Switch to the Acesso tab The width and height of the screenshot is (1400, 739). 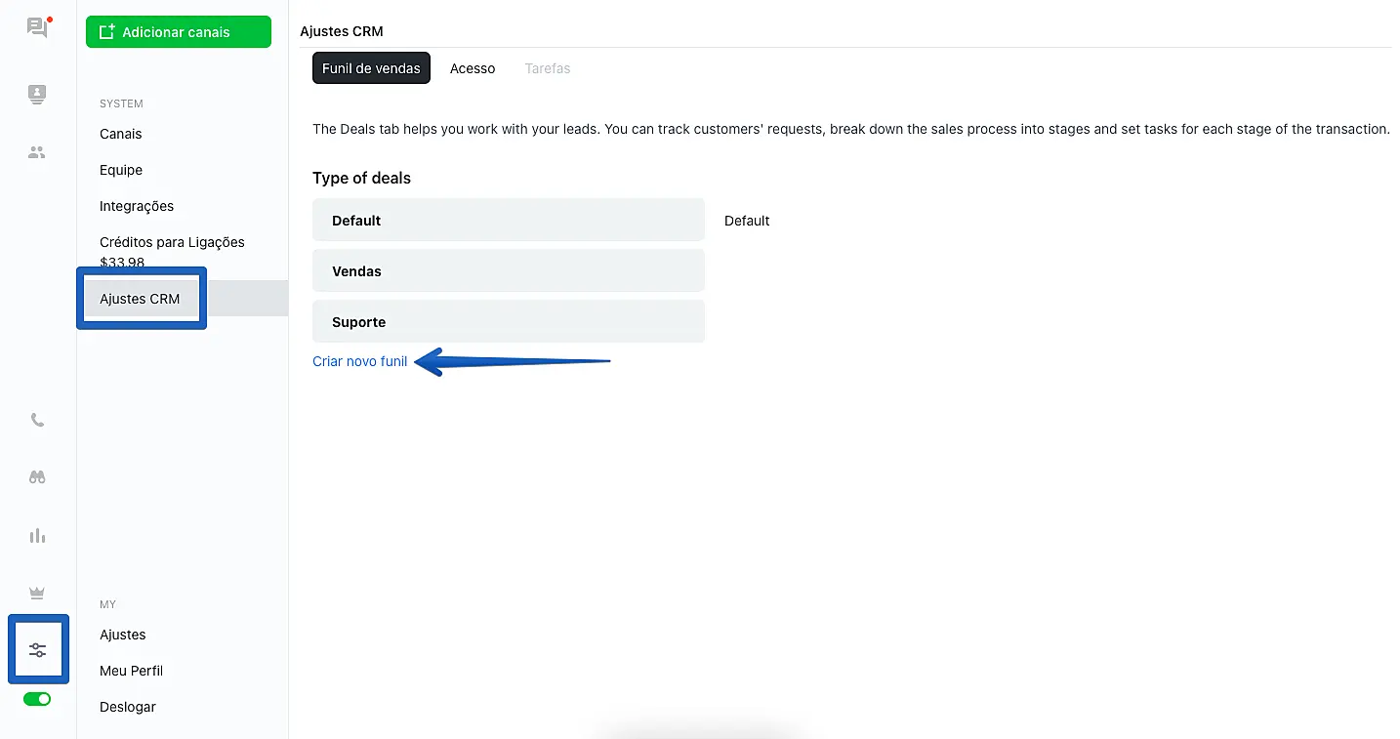473,67
